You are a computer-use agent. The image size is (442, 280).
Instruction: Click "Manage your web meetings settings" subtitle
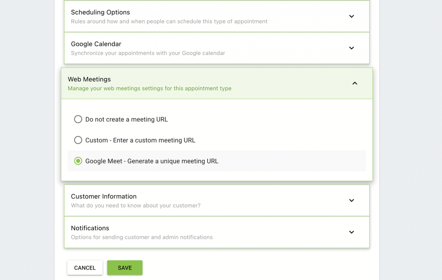150,88
